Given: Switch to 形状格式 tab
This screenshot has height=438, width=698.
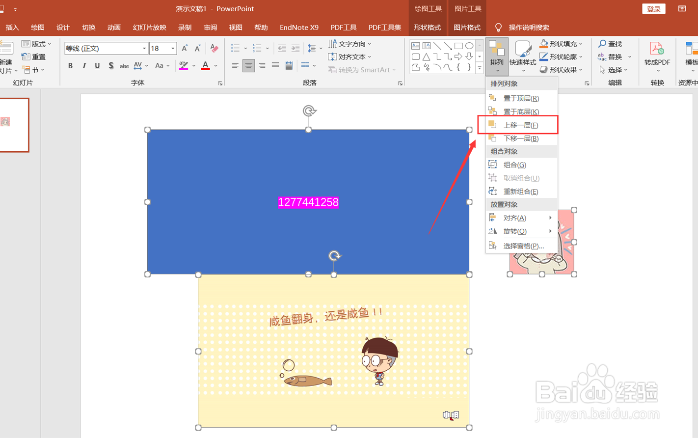Looking at the screenshot, I should (427, 27).
